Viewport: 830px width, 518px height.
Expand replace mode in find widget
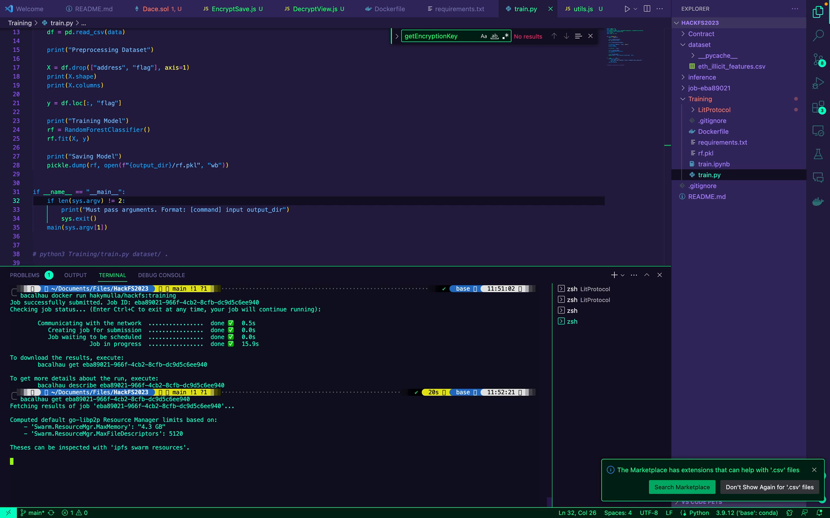(396, 36)
